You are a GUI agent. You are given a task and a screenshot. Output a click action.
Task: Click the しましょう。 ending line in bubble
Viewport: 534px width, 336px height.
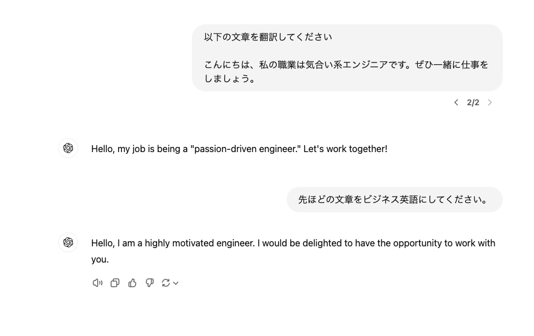tap(229, 79)
